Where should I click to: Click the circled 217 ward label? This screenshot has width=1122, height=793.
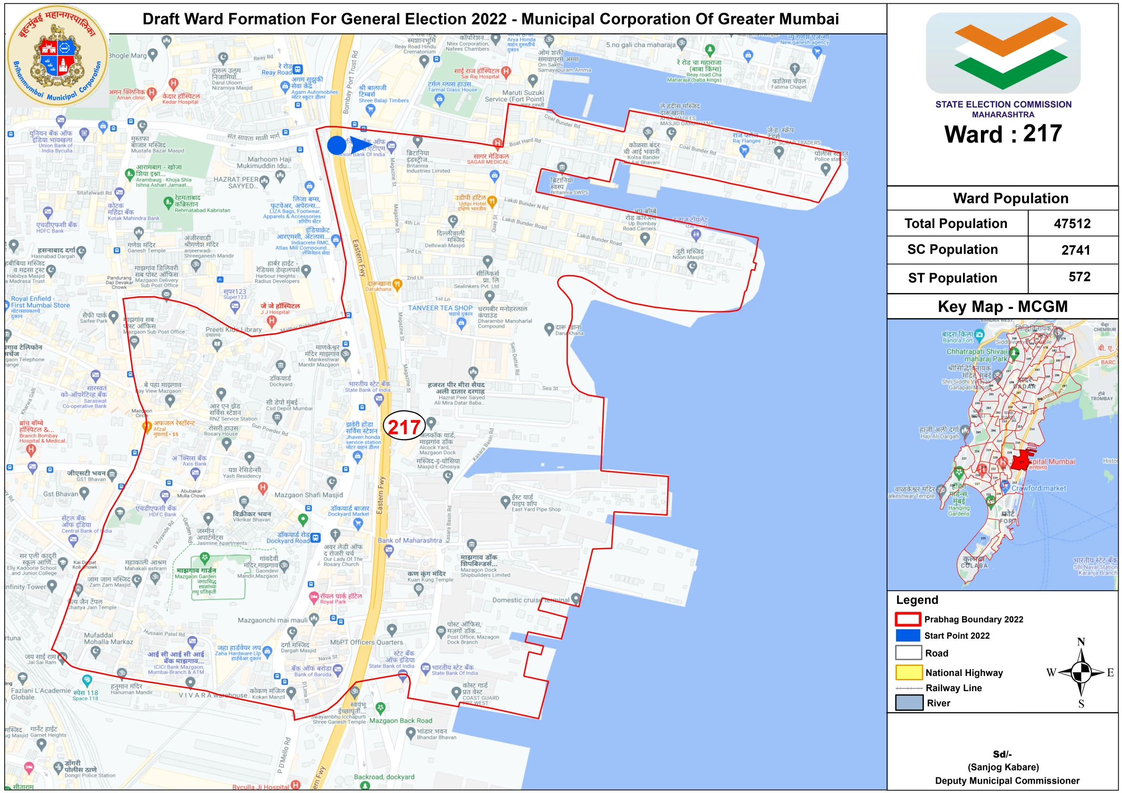[404, 426]
